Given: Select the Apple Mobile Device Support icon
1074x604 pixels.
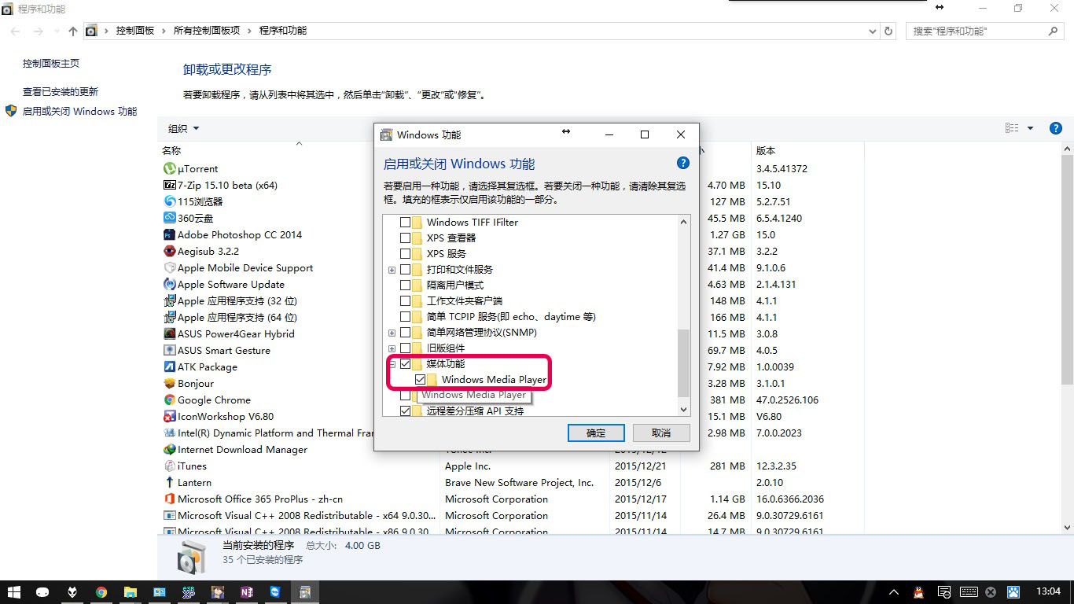Looking at the screenshot, I should point(169,267).
